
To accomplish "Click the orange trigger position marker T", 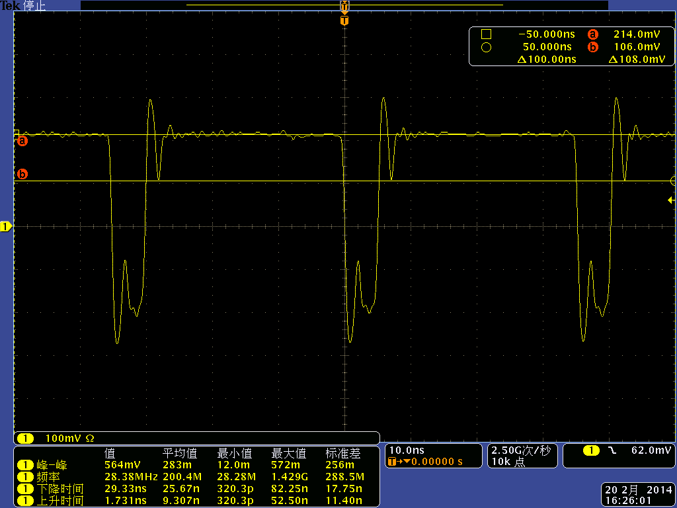I will (344, 21).
